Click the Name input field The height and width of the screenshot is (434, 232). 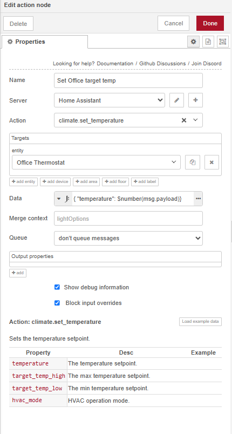128,80
